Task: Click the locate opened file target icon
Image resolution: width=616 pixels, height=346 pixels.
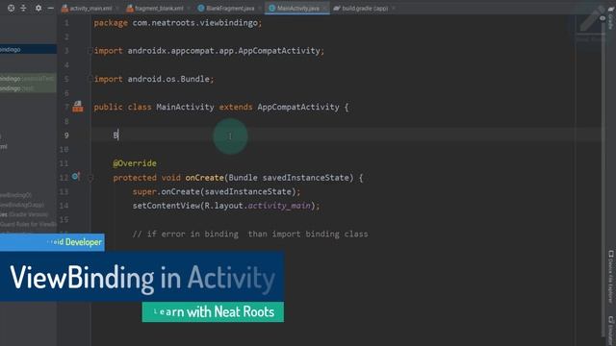Action: (11, 8)
